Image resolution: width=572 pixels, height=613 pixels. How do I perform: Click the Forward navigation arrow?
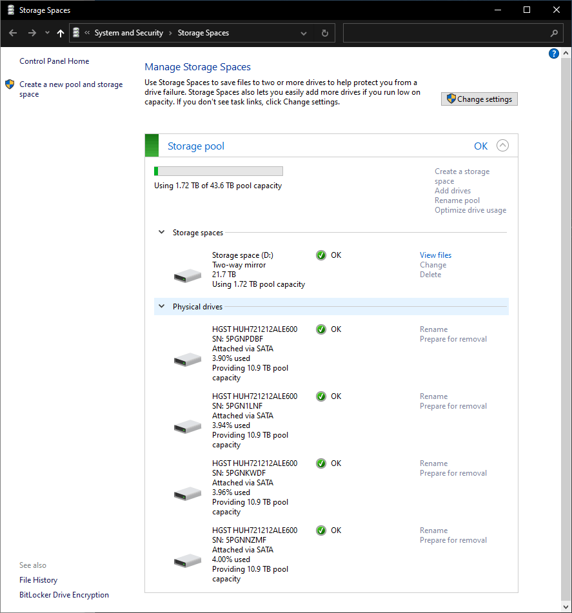[x=32, y=34]
